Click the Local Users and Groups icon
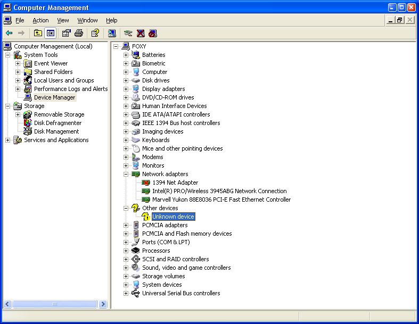 click(28, 80)
